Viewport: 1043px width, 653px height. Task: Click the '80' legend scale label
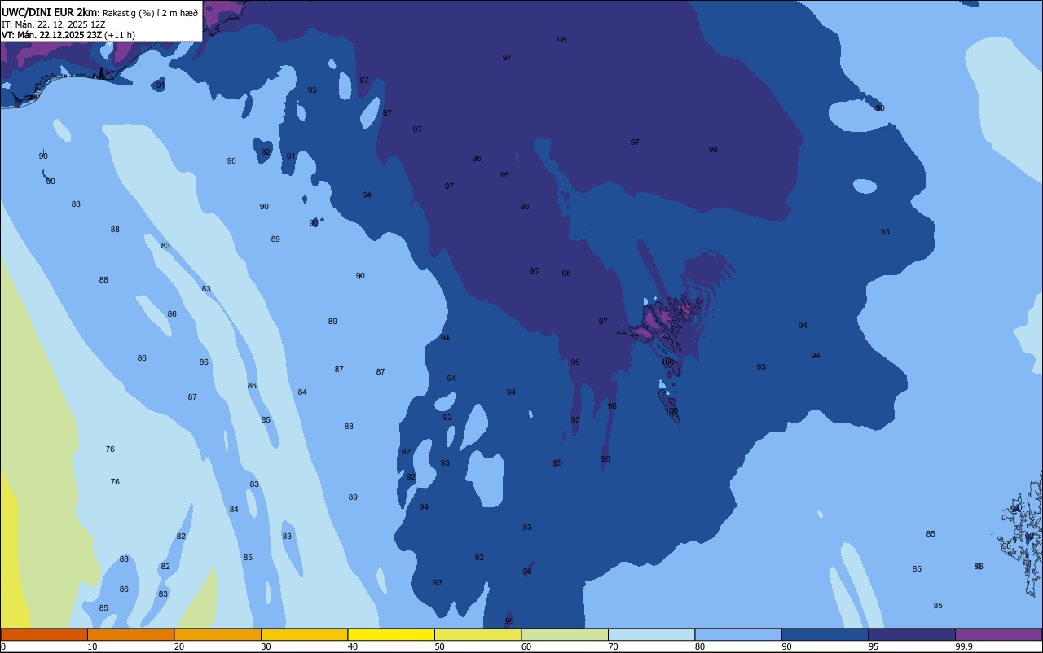pos(700,646)
